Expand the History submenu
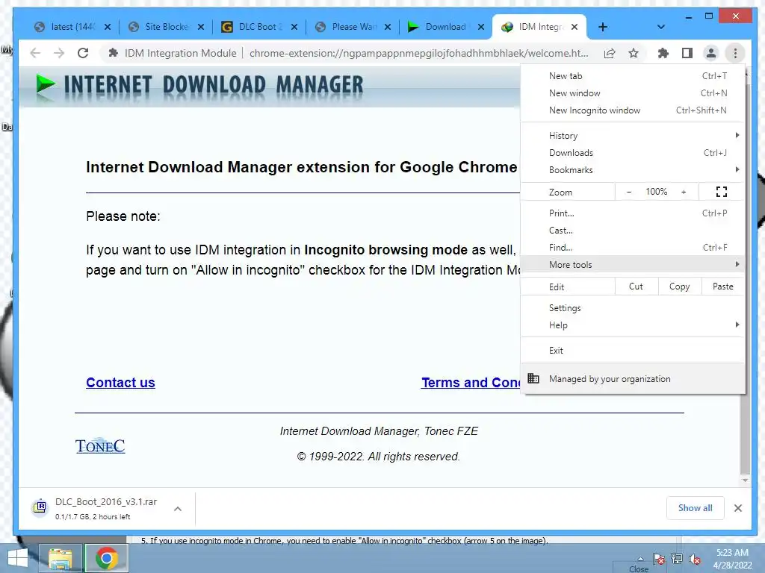The image size is (765, 573). (x=632, y=136)
